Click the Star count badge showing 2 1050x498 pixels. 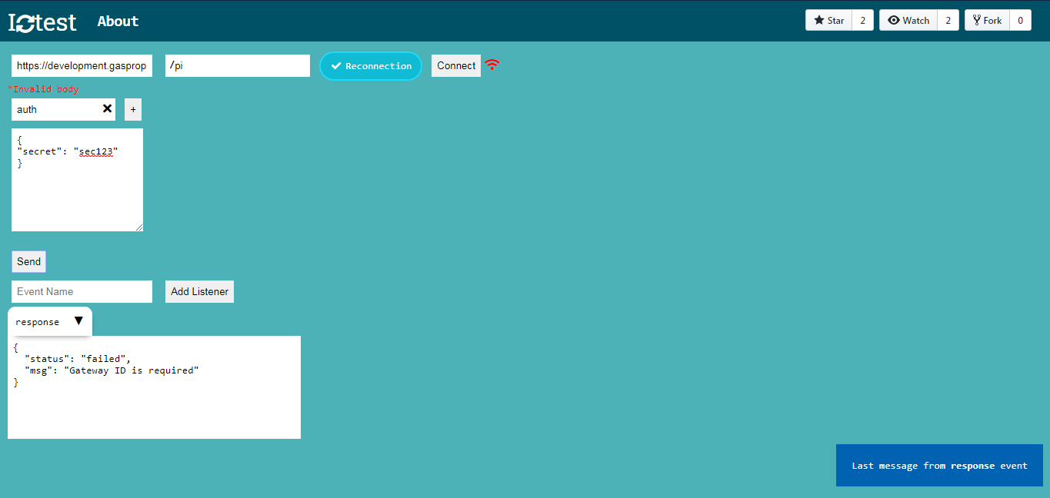click(862, 19)
